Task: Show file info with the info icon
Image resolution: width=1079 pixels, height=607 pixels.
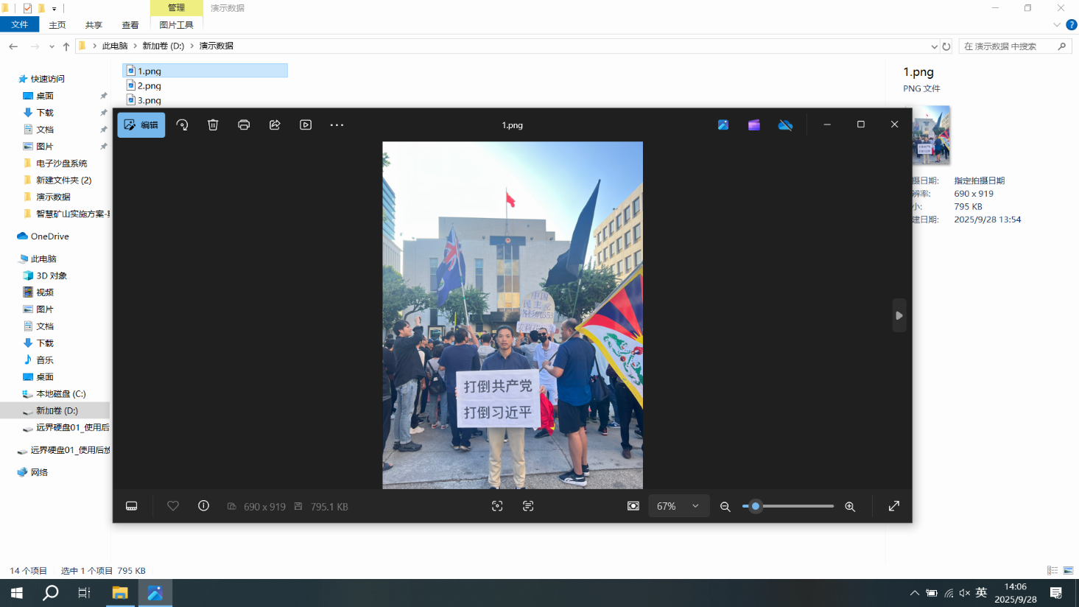Action: point(204,506)
